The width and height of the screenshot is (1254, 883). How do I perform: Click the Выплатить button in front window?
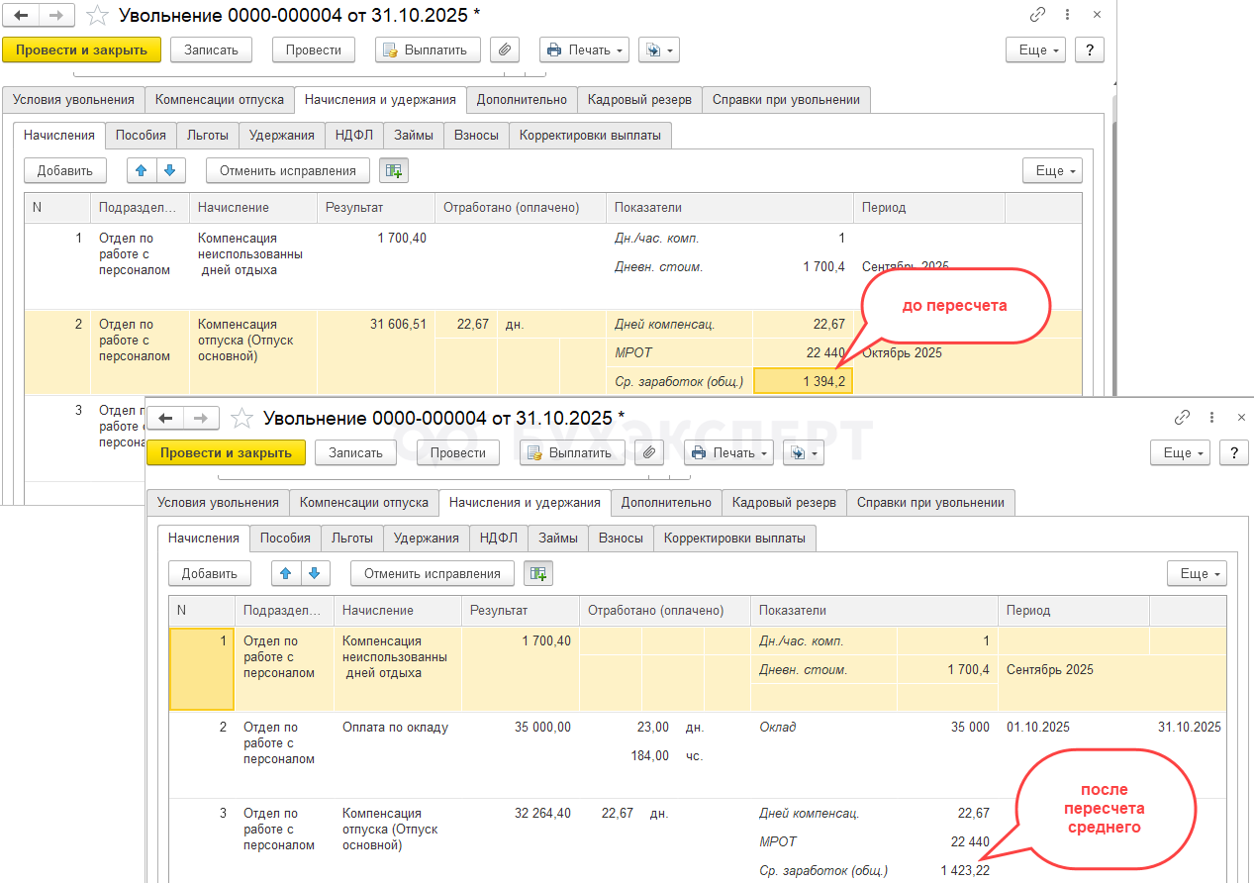[x=573, y=452]
